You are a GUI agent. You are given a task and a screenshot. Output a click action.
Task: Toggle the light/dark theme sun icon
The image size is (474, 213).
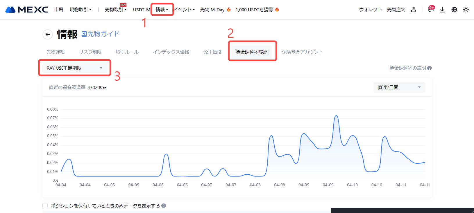[x=466, y=10]
